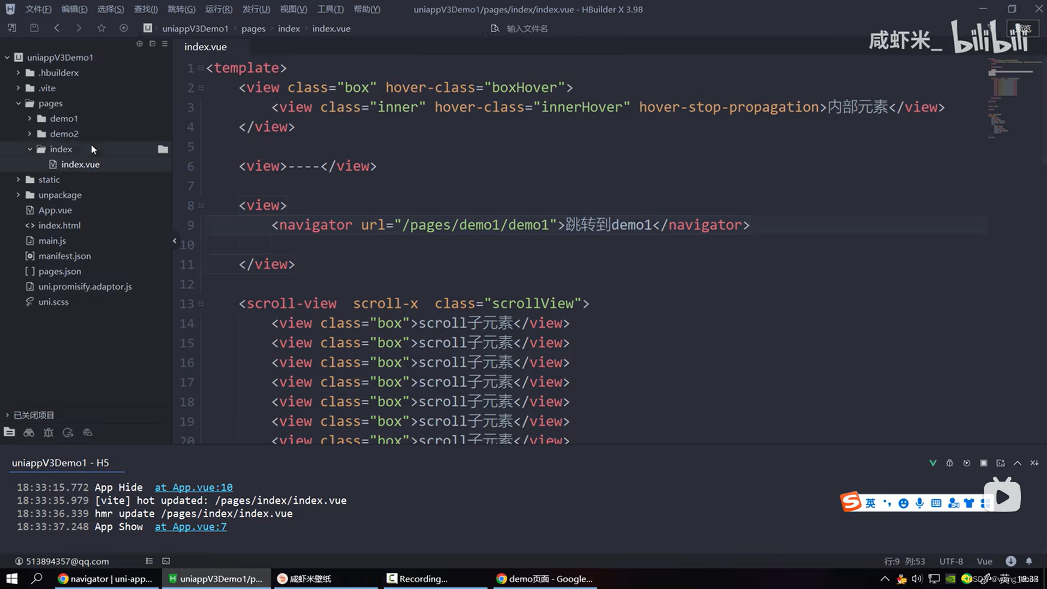Image resolution: width=1047 pixels, height=589 pixels.
Task: Click the star bookmark icon
Action: [101, 28]
